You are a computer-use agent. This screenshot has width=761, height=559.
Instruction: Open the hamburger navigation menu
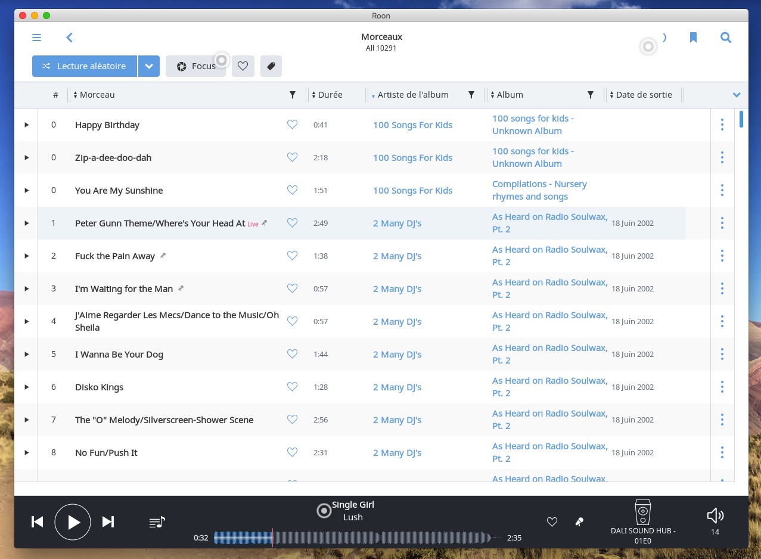tap(37, 38)
